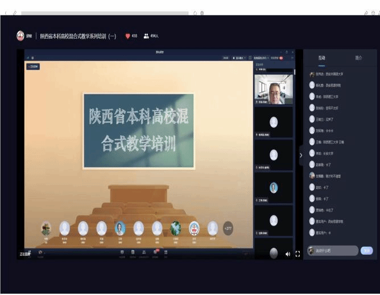Click the avatar in the chat input area
Image resolution: width=380 pixels, height=295 pixels.
[311, 250]
